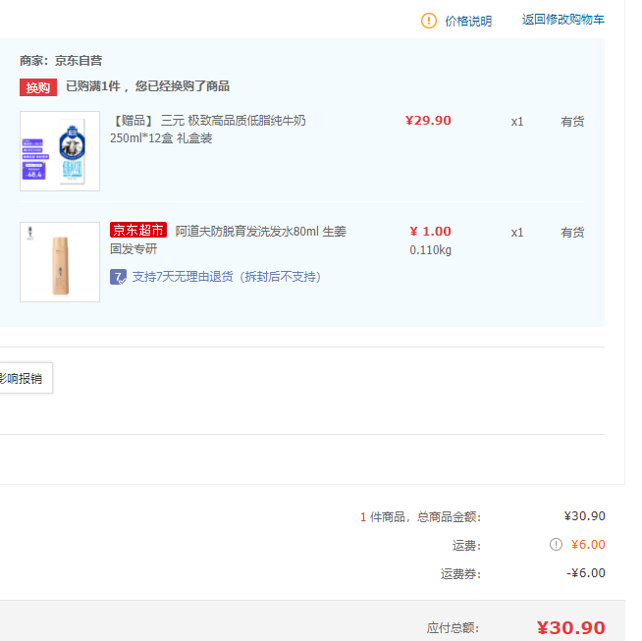Click the red 换购 badge

38,87
